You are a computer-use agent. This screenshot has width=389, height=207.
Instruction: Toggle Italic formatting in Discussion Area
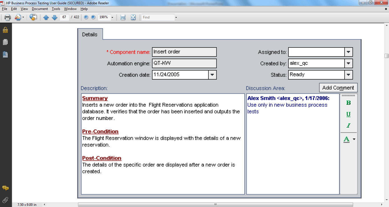(x=348, y=125)
